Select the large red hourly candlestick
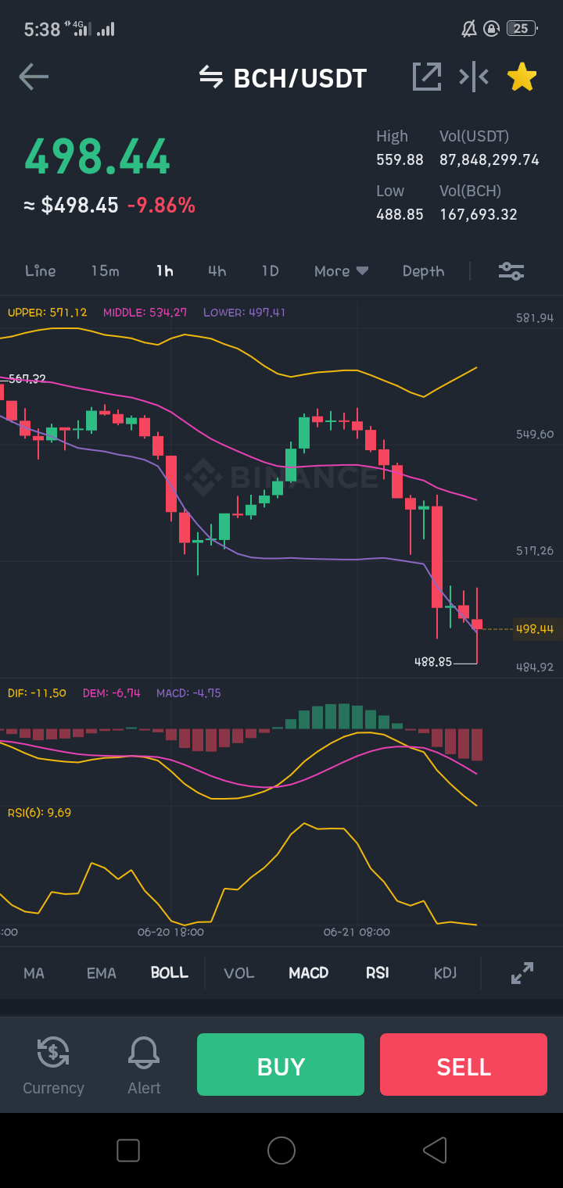 coord(437,556)
